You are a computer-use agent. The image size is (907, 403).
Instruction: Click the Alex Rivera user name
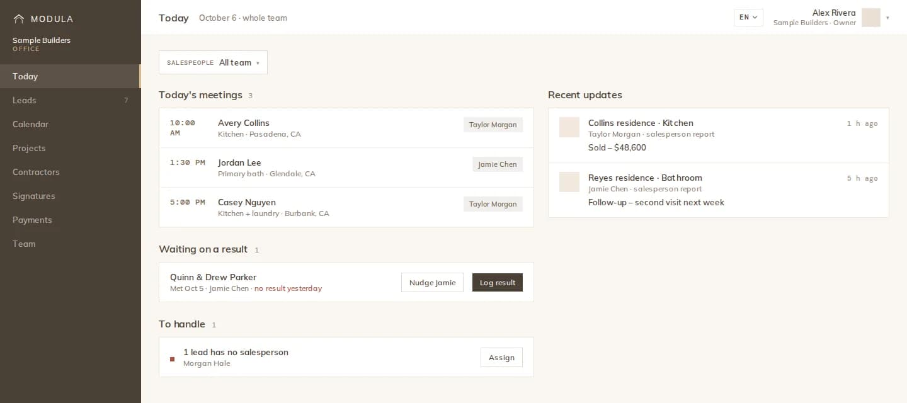834,13
